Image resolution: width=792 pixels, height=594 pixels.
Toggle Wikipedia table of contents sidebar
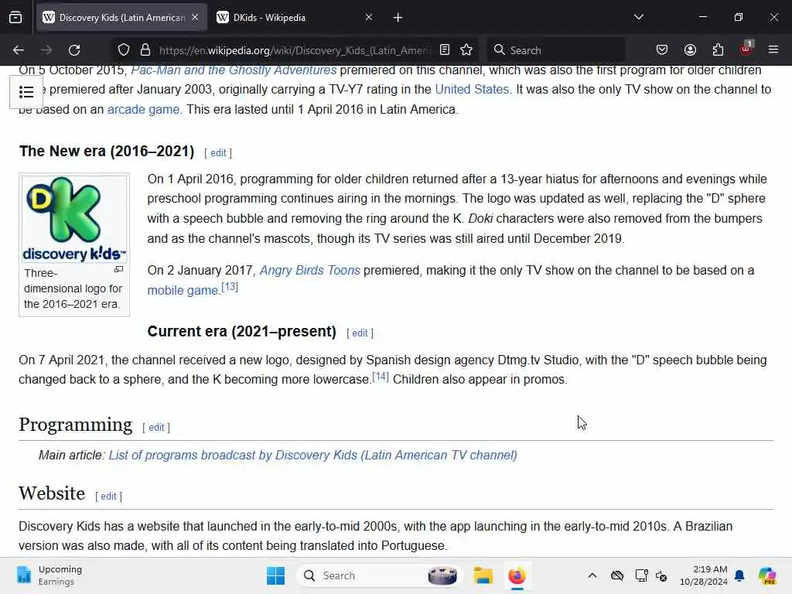point(26,92)
